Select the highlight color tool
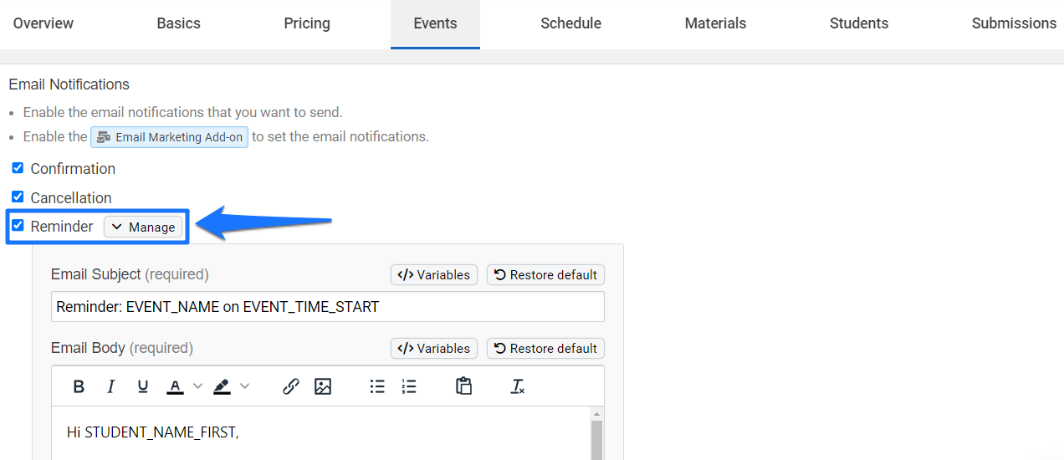 222,386
